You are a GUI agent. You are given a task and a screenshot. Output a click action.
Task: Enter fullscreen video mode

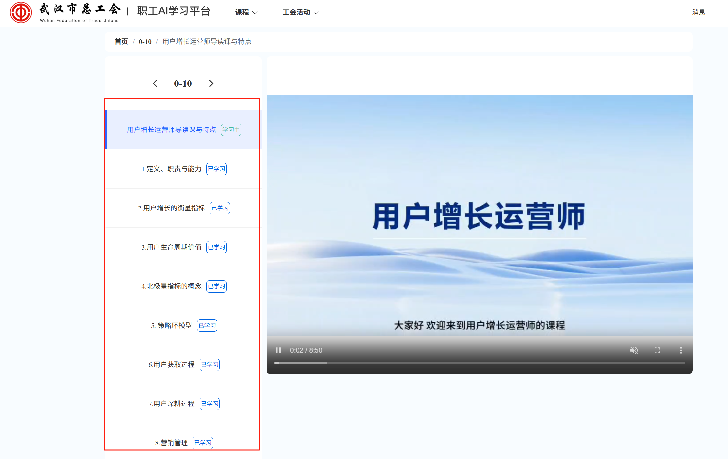[657, 350]
